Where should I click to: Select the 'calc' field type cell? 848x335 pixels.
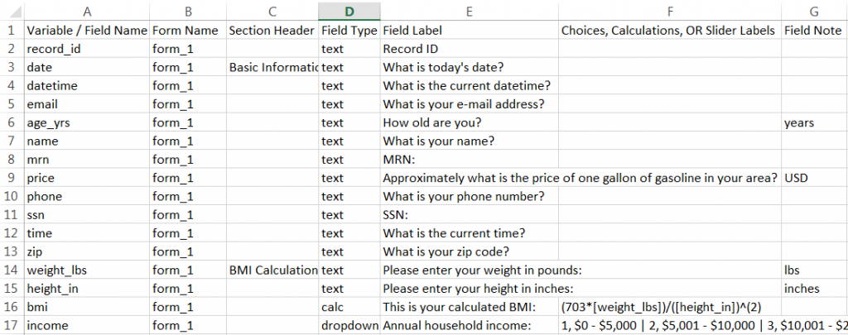[349, 307]
